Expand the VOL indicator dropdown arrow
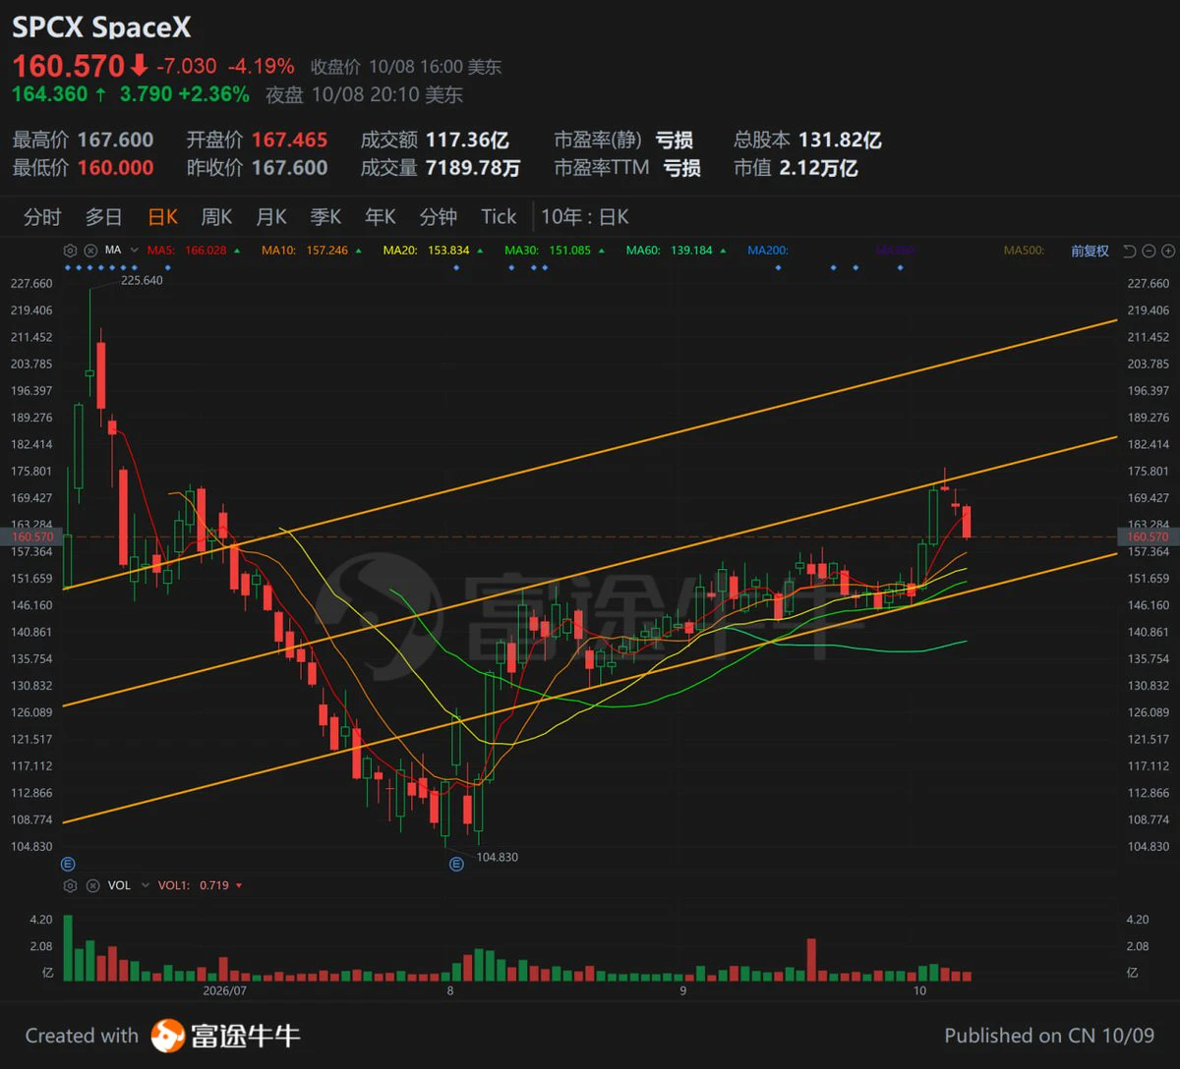This screenshot has height=1069, width=1180. click(145, 885)
